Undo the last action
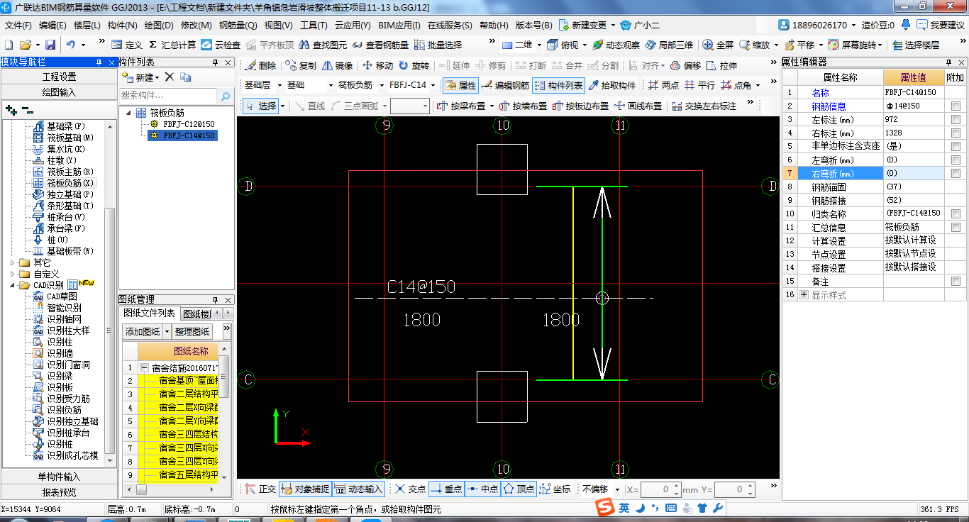The height and width of the screenshot is (522, 969). click(71, 45)
